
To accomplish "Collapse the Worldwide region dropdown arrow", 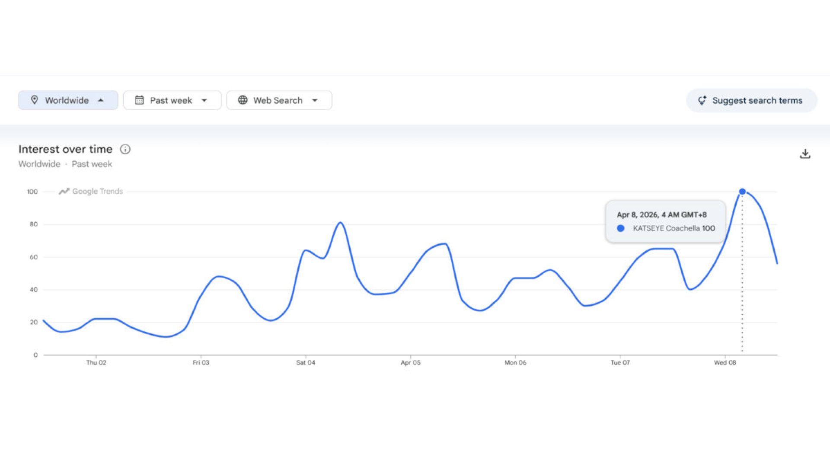I will (x=101, y=100).
